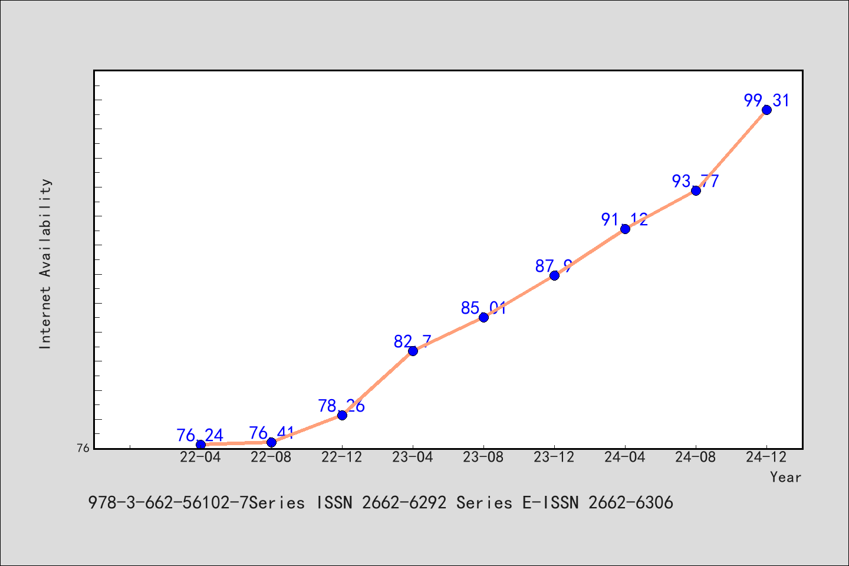
Task: Select the 85.01 data point marker
Action: [x=483, y=317]
